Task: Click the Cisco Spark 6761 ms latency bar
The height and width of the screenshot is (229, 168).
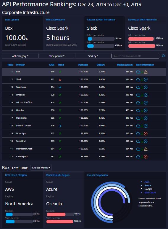Action: point(142,46)
